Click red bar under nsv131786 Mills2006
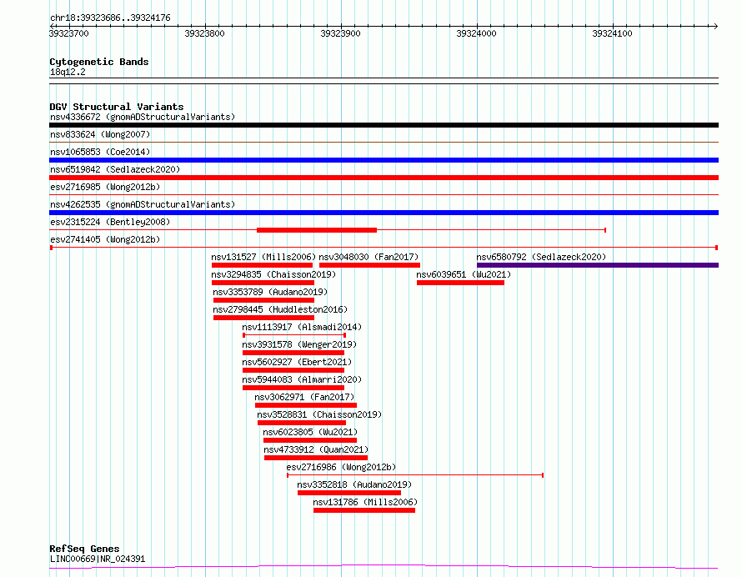 pyautogui.click(x=364, y=511)
